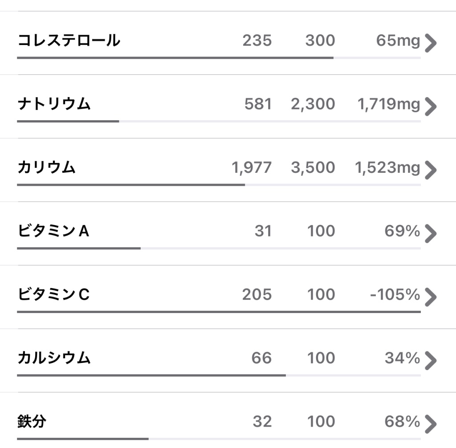
Task: Open ビタミンA details chevron
Action: point(431,234)
